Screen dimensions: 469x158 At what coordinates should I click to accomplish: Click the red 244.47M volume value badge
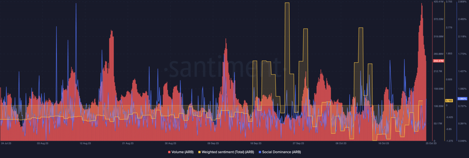438,61
